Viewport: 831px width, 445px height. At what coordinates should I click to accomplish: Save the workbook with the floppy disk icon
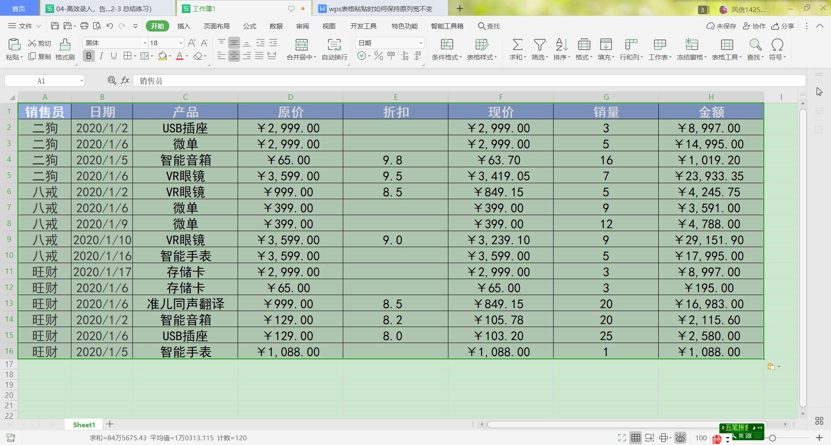tap(55, 26)
